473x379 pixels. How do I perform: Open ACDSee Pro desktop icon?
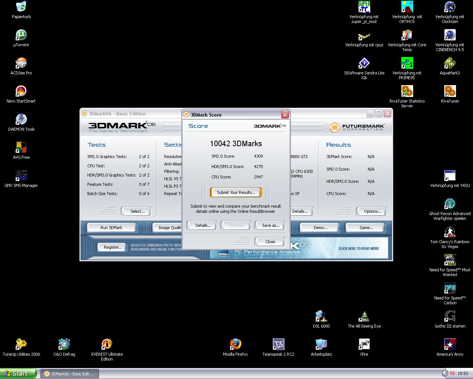21,63
